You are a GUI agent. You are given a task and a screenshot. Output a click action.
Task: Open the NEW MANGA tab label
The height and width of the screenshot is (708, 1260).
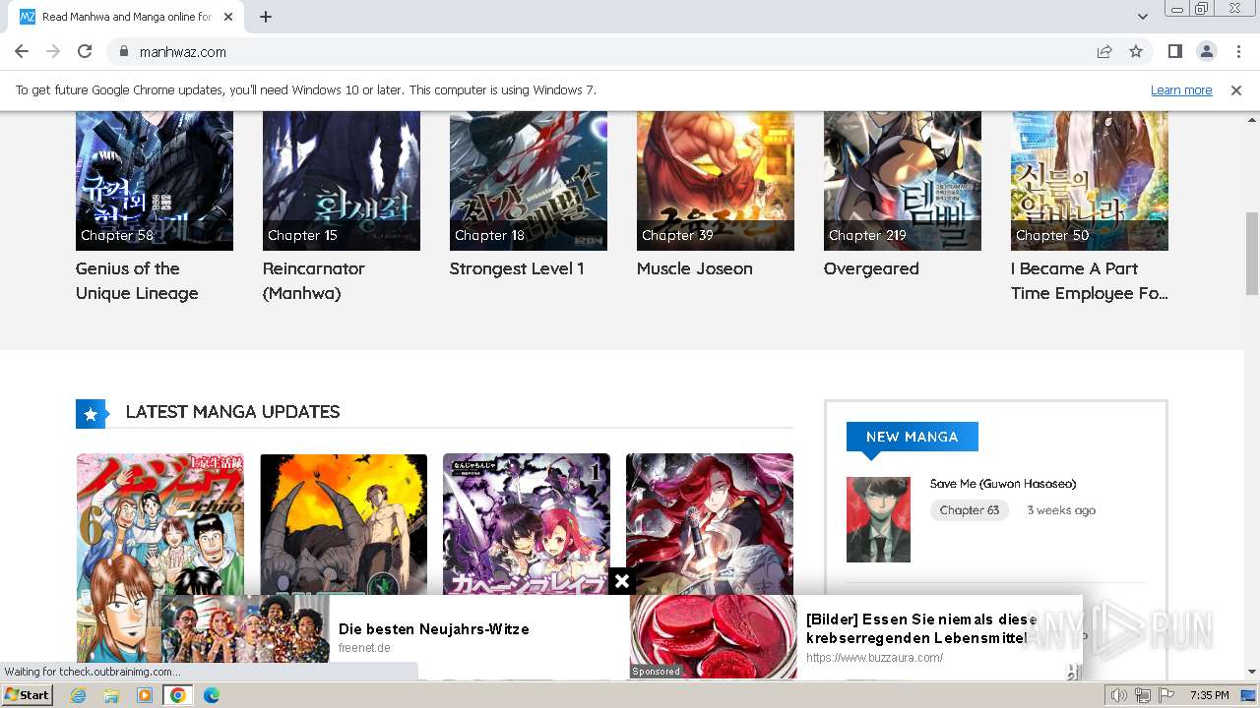913,437
